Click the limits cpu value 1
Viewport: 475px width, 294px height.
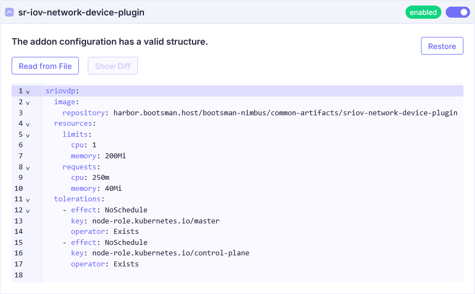(x=94, y=145)
